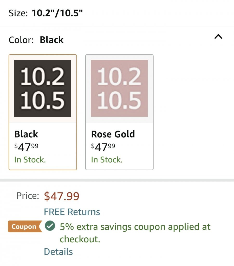234x266 pixels.
Task: Click the Size 10.2"/10.5" selector row
Action: [117, 13]
